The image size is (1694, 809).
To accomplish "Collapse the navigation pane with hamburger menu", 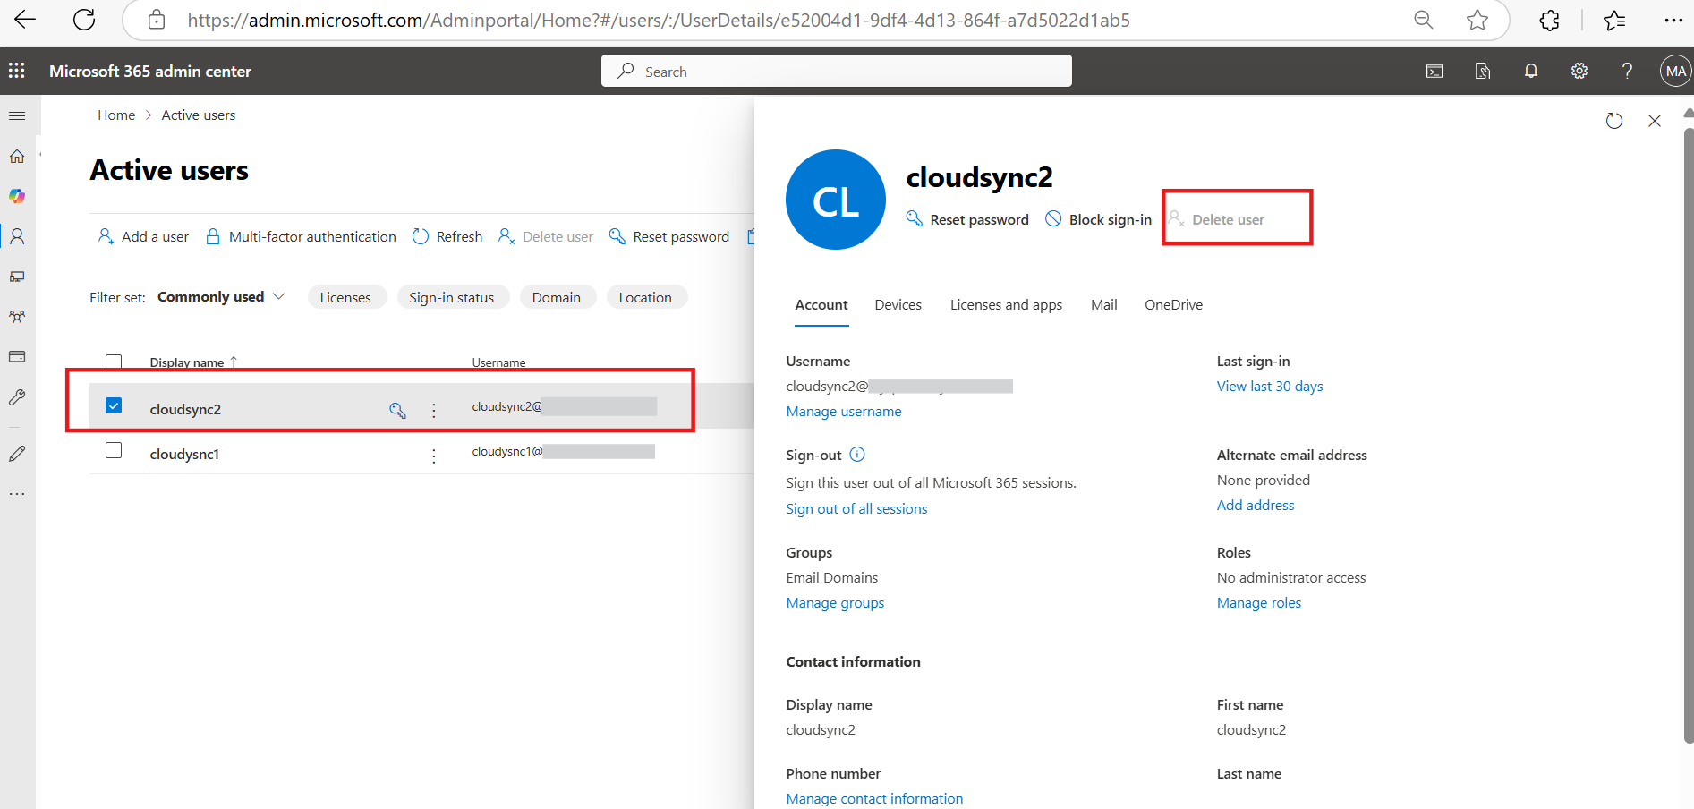I will 16,115.
